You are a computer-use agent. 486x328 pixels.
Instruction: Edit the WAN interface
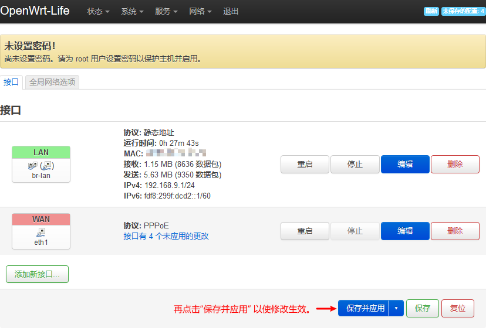405,231
